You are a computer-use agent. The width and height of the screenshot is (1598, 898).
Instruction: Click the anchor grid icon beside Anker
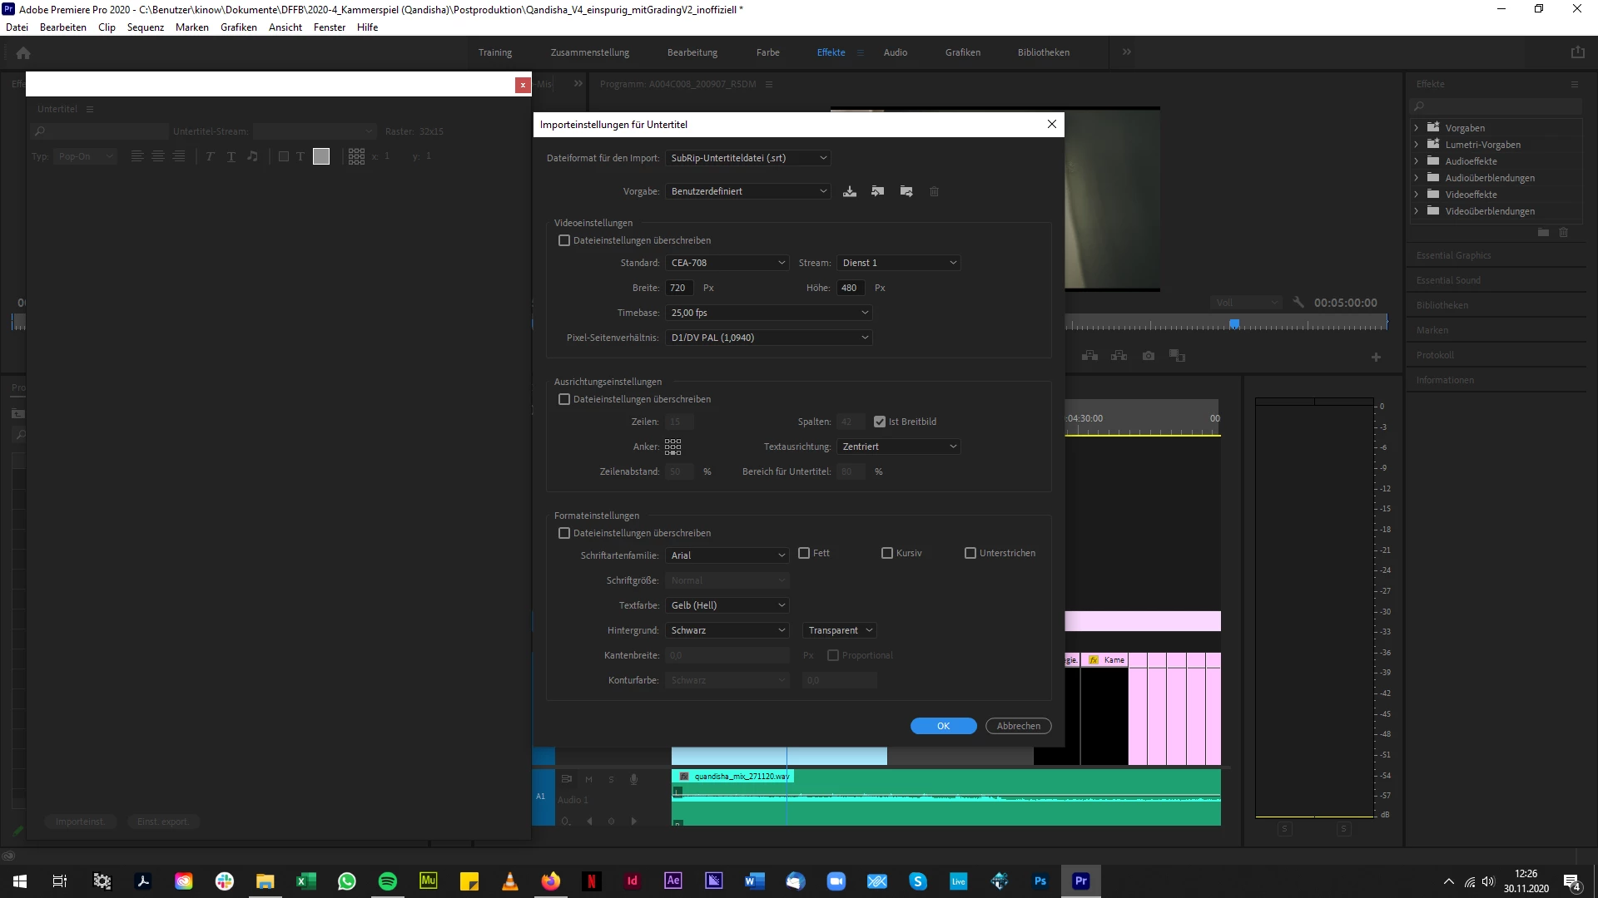point(672,447)
